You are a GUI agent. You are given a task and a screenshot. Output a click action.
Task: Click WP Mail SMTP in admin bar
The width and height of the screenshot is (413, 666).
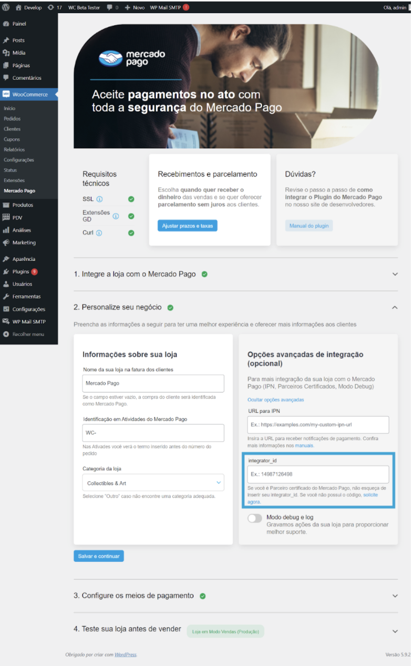pyautogui.click(x=169, y=7)
